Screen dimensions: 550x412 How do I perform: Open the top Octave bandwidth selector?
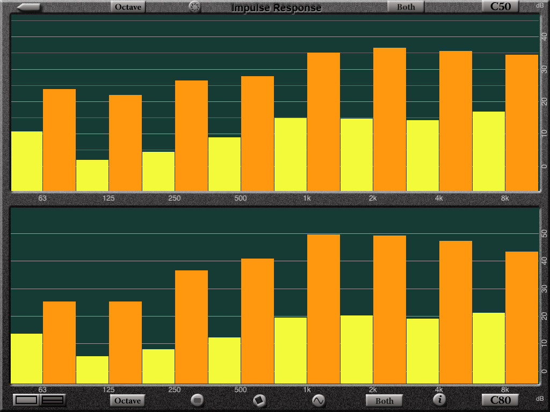128,7
